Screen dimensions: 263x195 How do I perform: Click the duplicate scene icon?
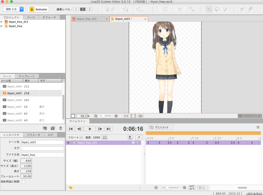pos(53,128)
